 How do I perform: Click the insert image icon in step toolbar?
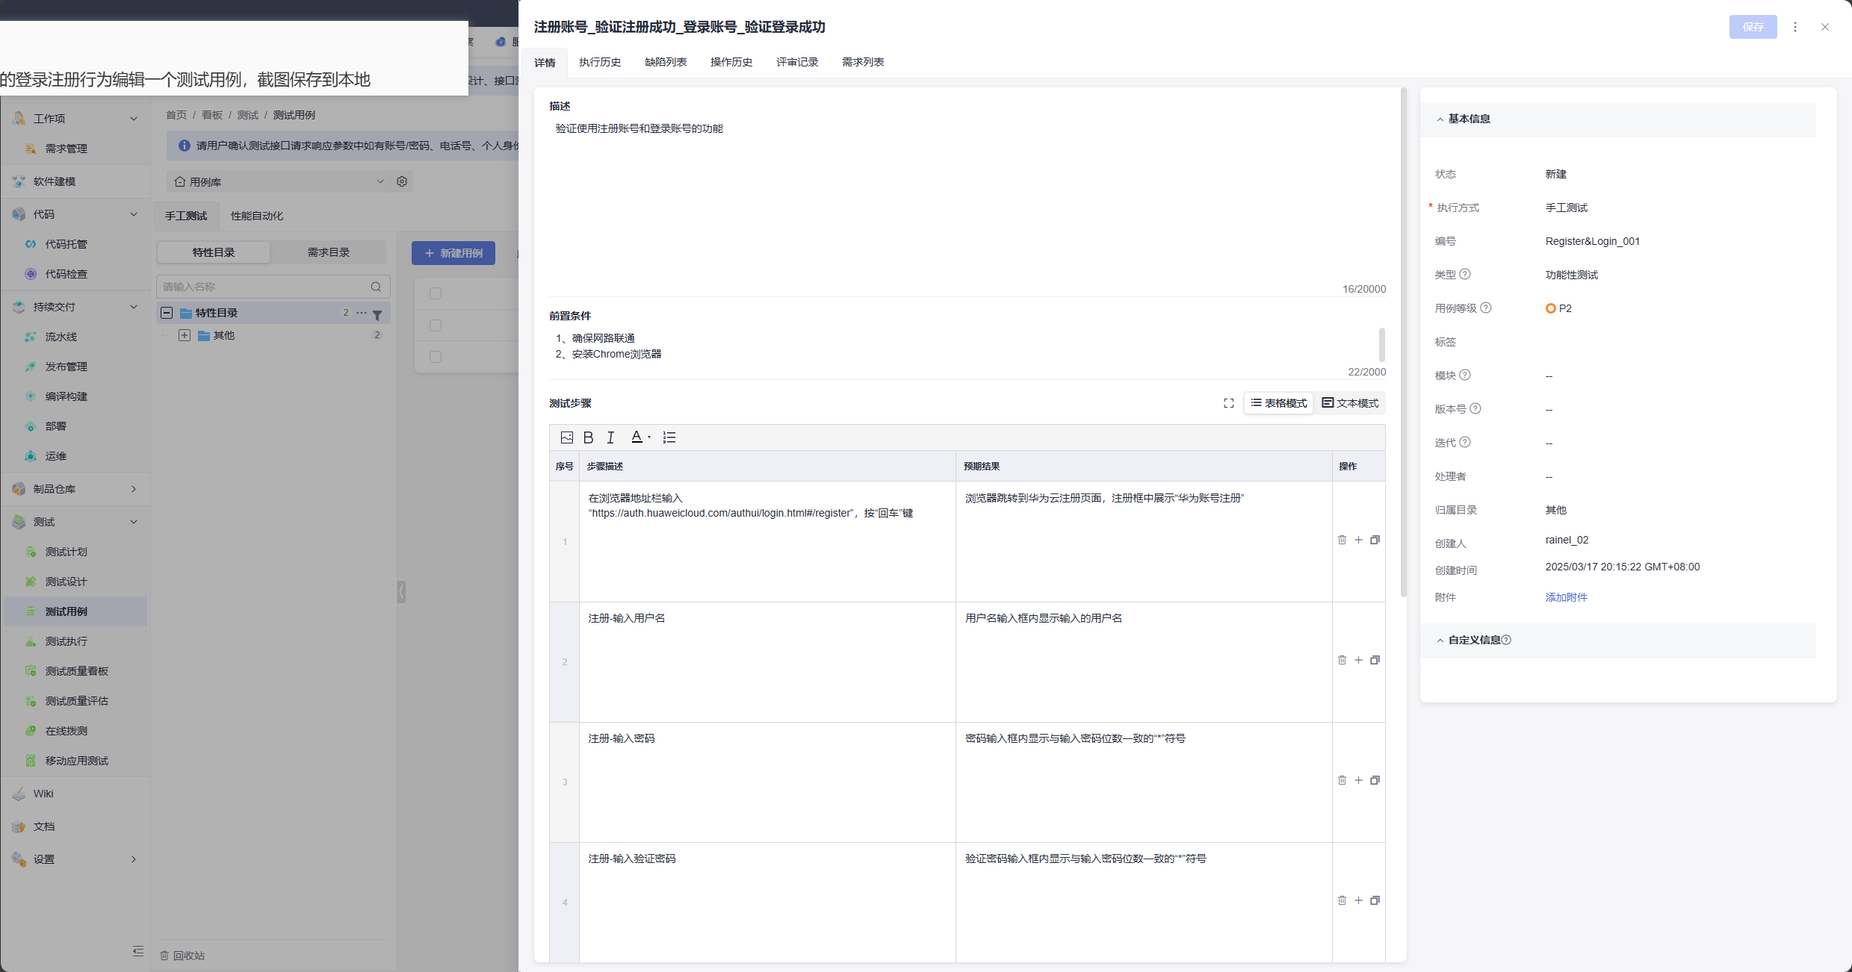[x=566, y=437]
